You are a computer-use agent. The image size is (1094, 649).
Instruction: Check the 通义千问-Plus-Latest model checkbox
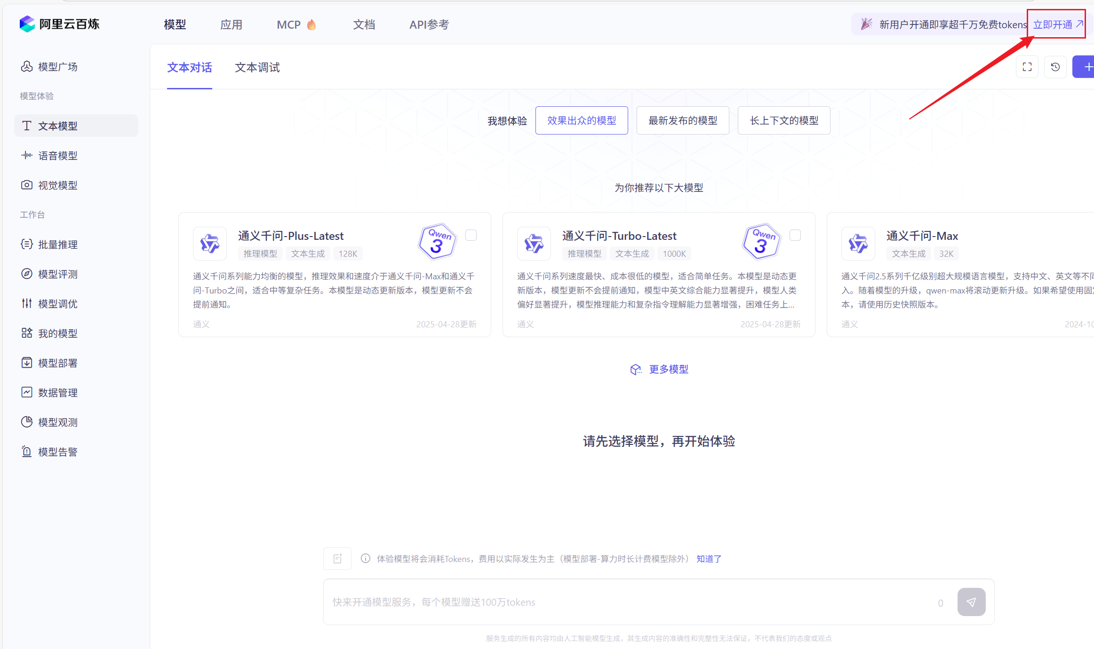coord(471,235)
